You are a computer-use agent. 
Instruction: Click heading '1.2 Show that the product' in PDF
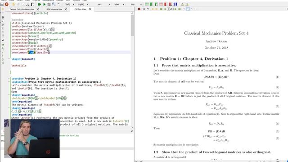pos(212,152)
